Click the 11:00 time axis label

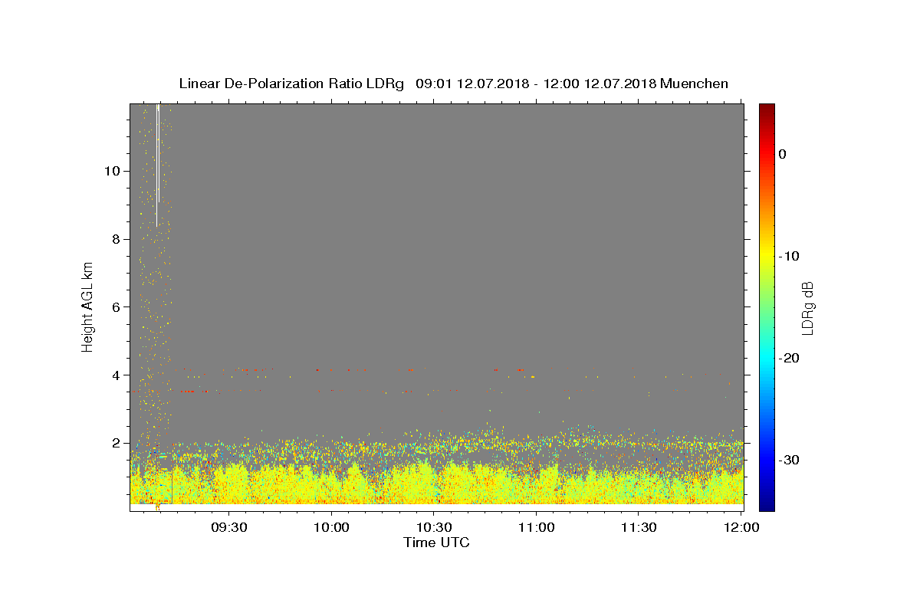point(536,527)
